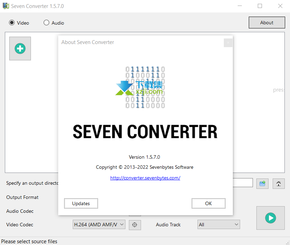Start conversion with the green play button

[270, 218]
